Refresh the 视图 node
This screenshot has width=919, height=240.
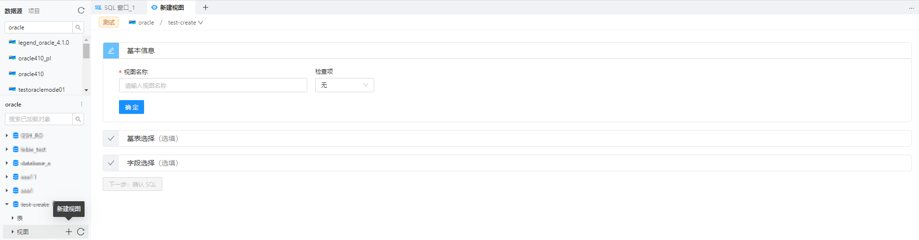click(81, 232)
